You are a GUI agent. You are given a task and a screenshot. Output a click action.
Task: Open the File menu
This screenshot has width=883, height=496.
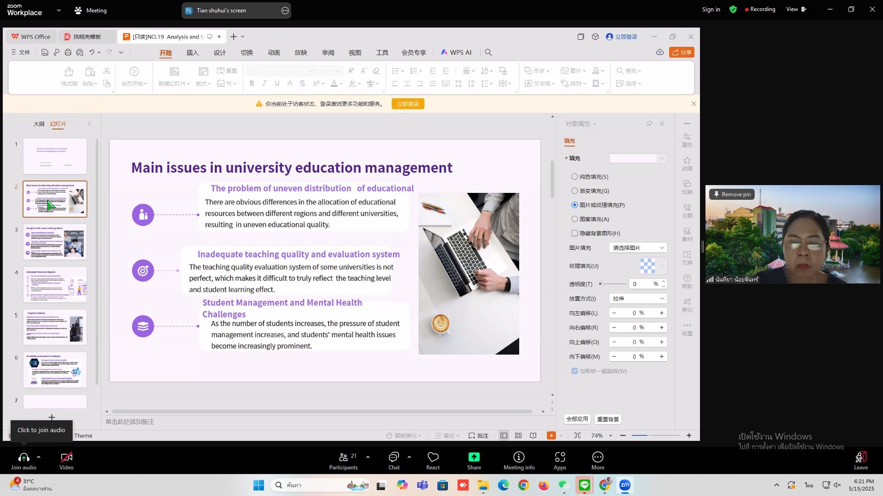click(21, 52)
